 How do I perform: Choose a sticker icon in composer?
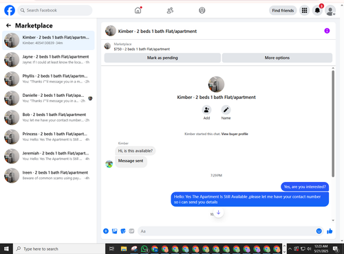[x=123, y=231]
